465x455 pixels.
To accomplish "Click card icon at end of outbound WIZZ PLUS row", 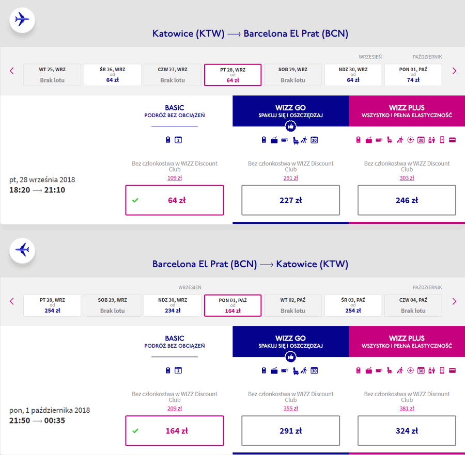I will pos(452,140).
